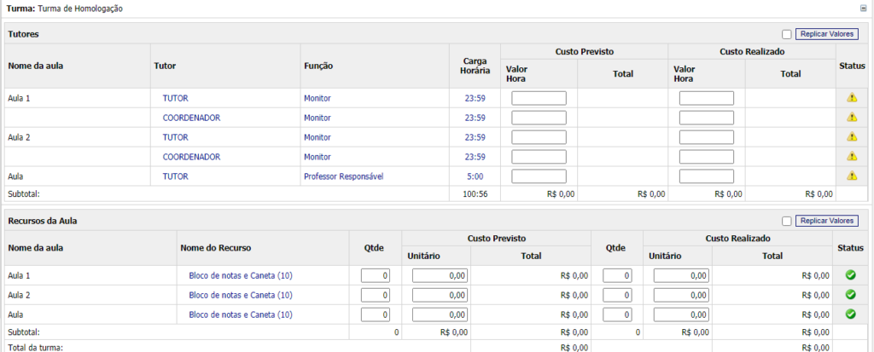Click Custo Previsto Qtde field for Aula 2 resource
The image size is (874, 352).
(376, 295)
